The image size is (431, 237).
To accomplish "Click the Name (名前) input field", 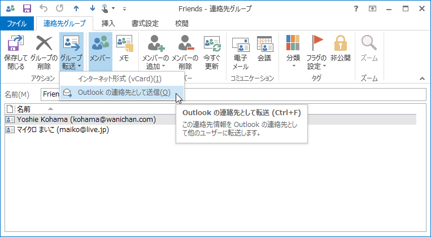I will (233, 94).
